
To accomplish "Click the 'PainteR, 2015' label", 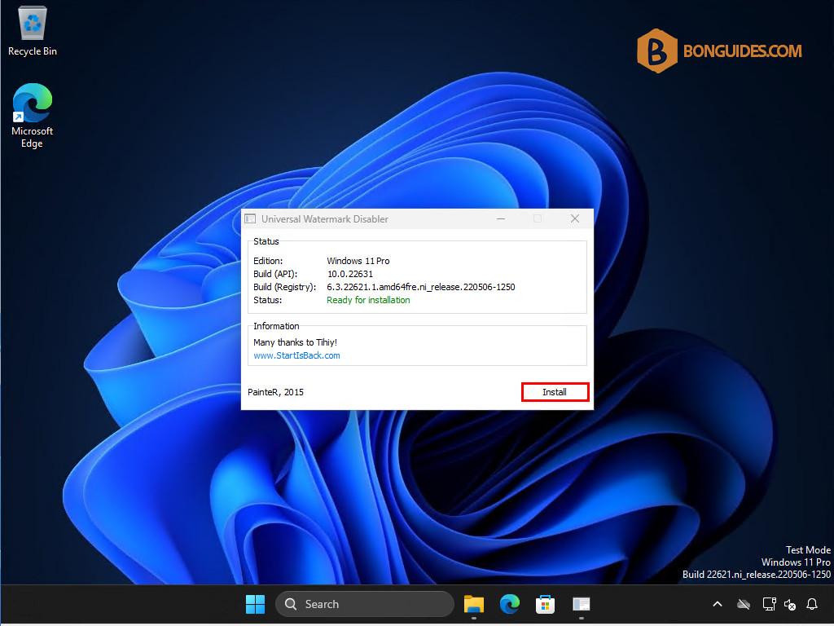I will [275, 392].
